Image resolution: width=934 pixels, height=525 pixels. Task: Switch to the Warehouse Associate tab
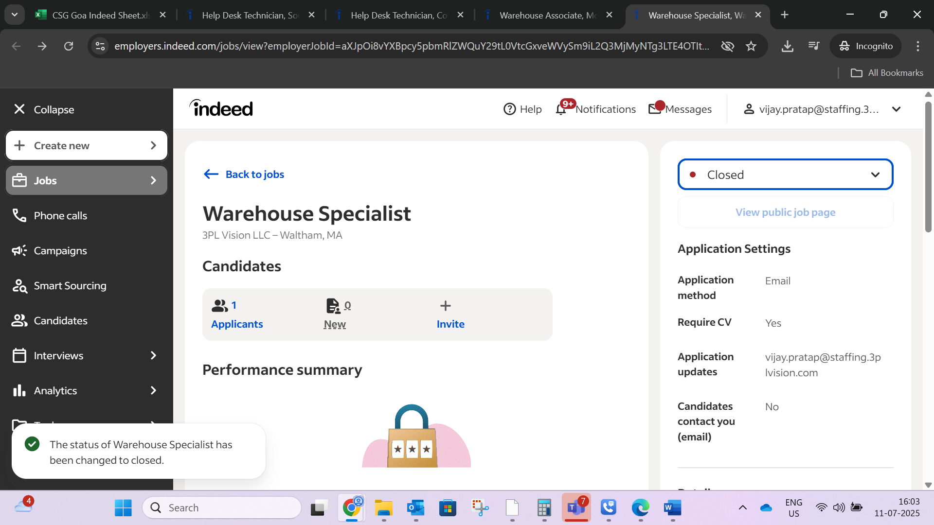coord(548,15)
